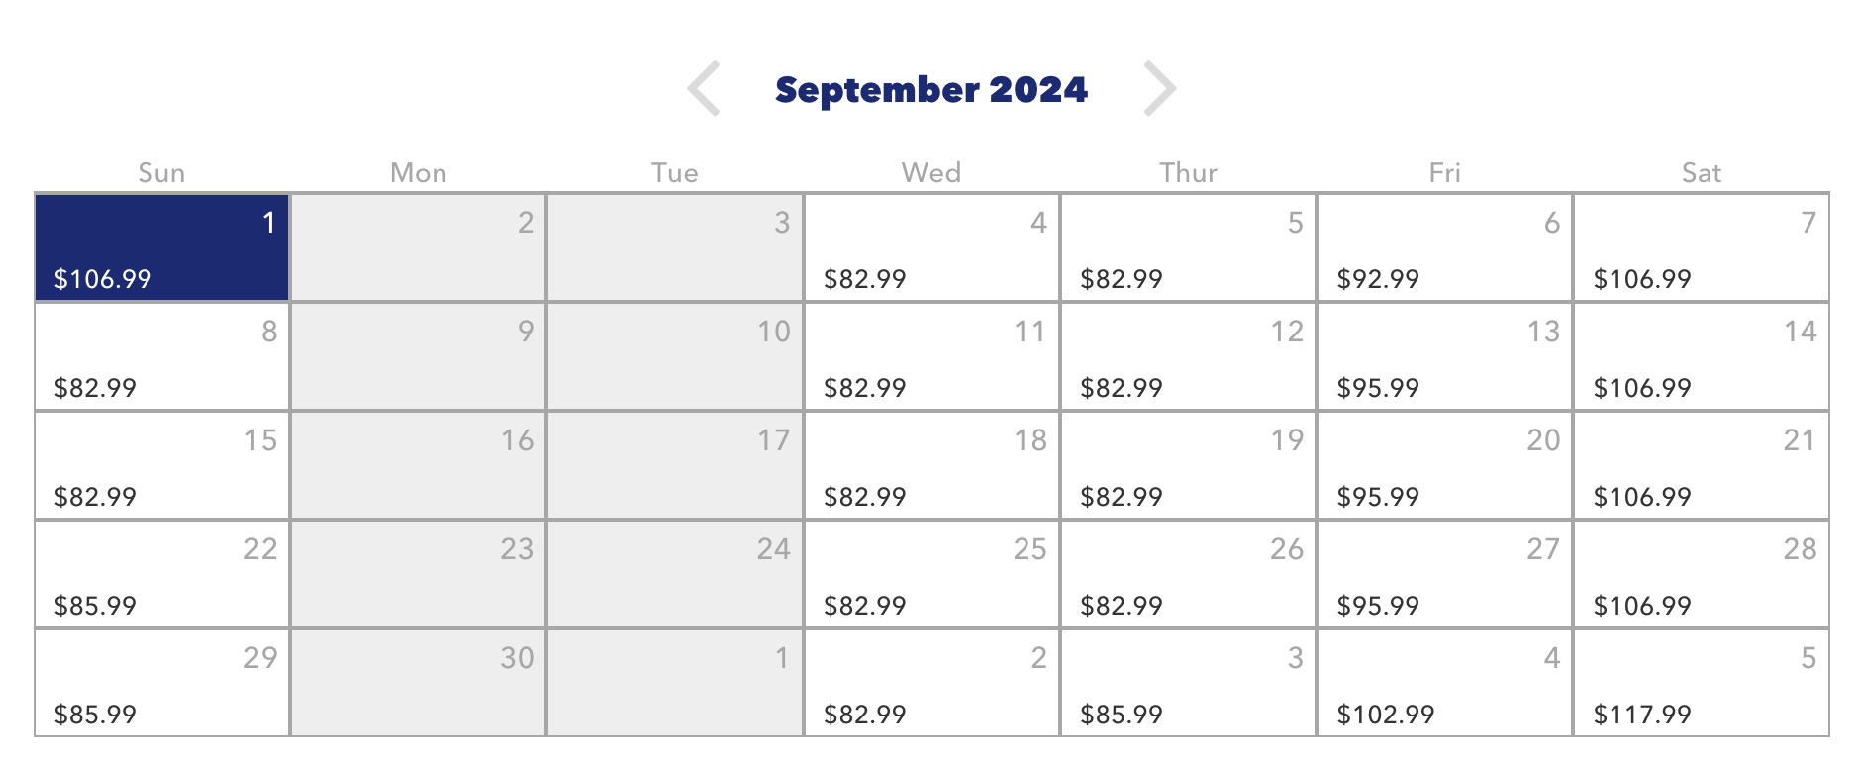Screen dimensions: 1857x764
Task: Select October 4 priced $102.99
Action: [x=1444, y=683]
